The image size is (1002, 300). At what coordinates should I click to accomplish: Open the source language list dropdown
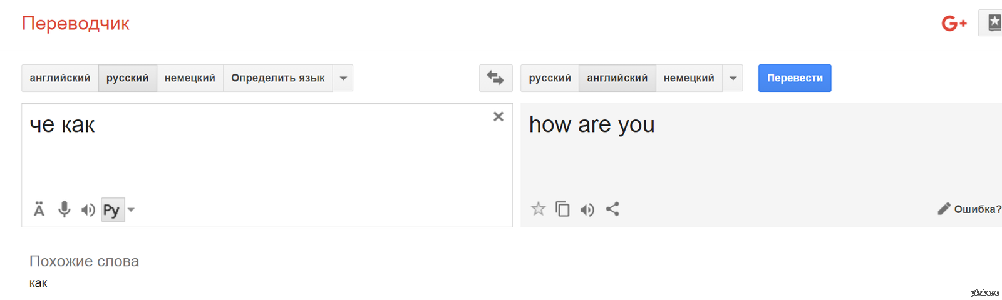click(x=343, y=78)
